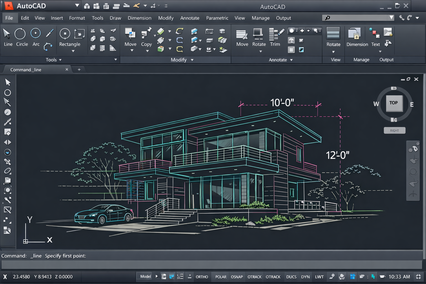Image resolution: width=426 pixels, height=284 pixels.
Task: Choose the Arc drawing tool
Action: click(x=36, y=37)
